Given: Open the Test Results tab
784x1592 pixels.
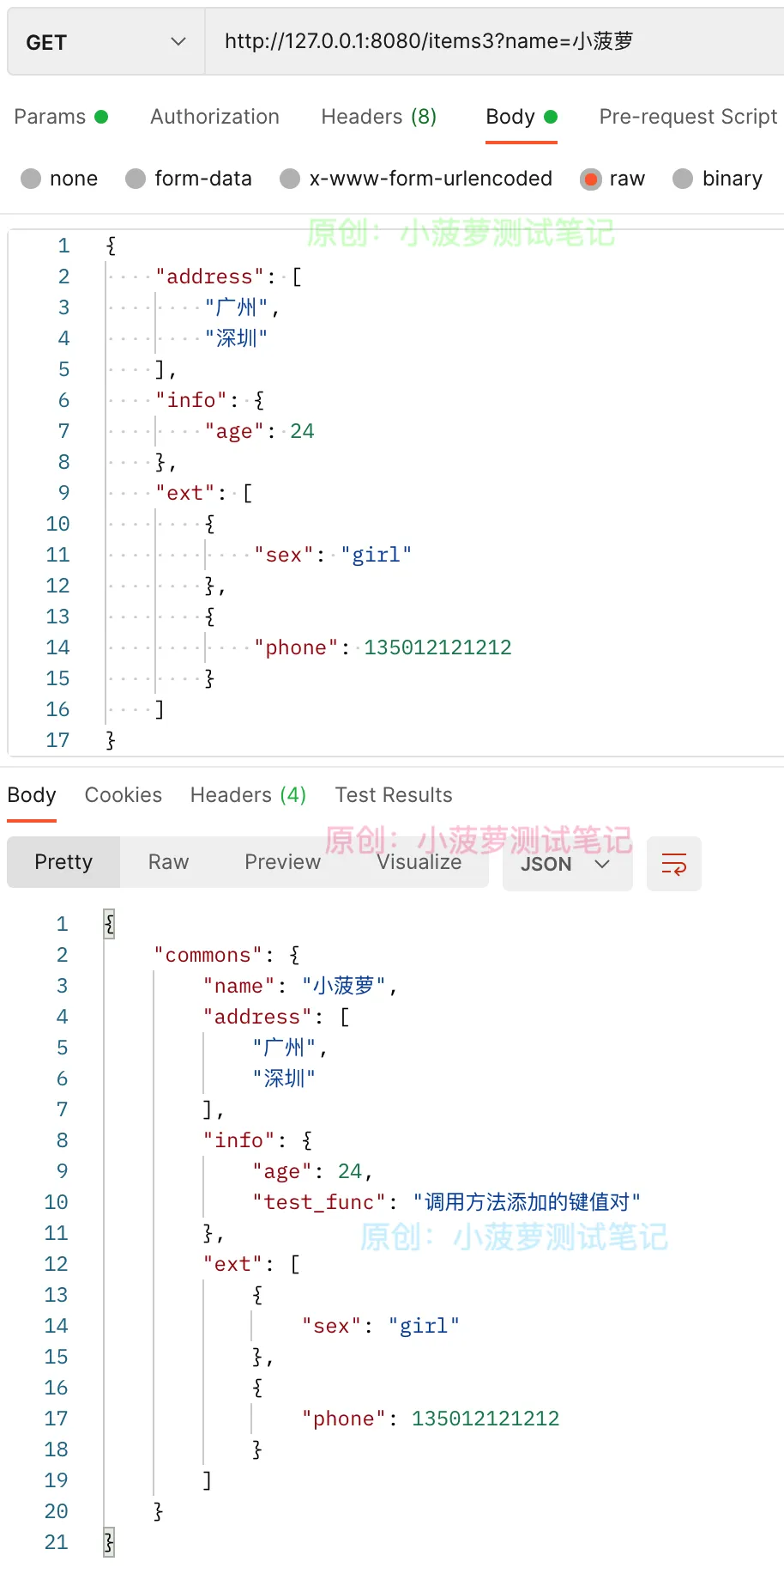Looking at the screenshot, I should tap(394, 795).
